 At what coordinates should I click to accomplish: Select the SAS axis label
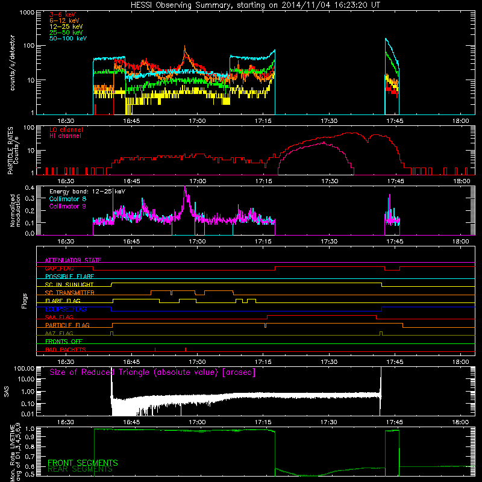(x=6, y=392)
